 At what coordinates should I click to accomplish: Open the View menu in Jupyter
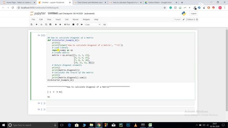(x=49, y=20)
